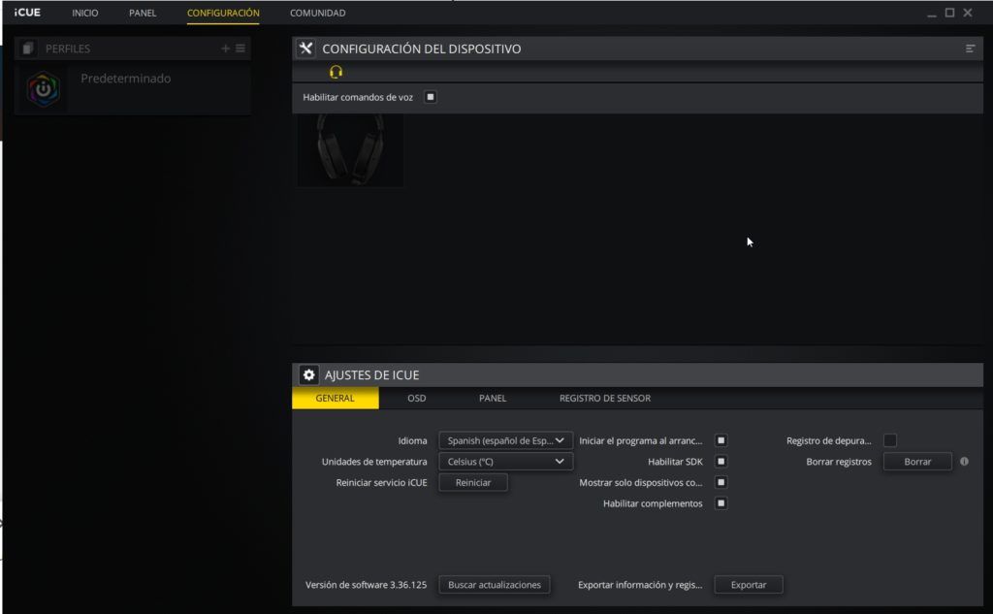Click Buscar actualizaciones button
This screenshot has width=993, height=614.
(494, 584)
